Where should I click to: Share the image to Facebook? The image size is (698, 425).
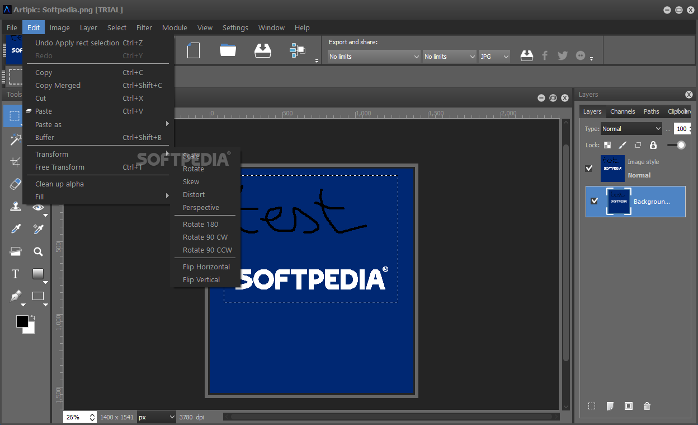tap(545, 56)
